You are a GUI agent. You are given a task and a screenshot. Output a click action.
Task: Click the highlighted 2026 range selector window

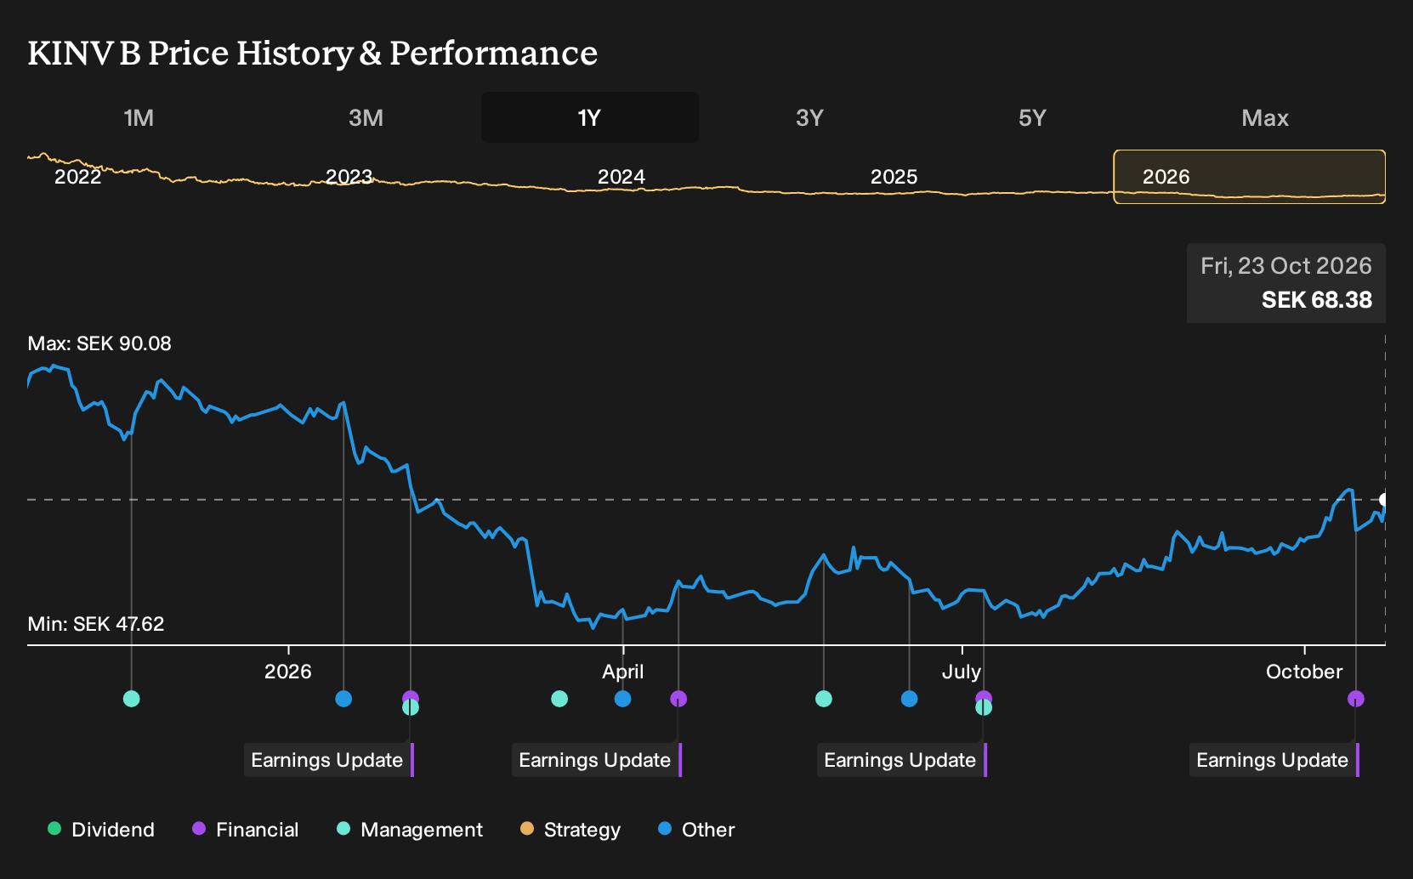[1250, 177]
